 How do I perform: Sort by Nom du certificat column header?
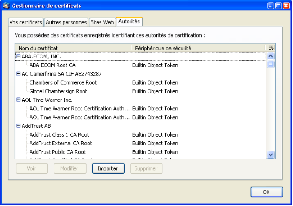73,48
